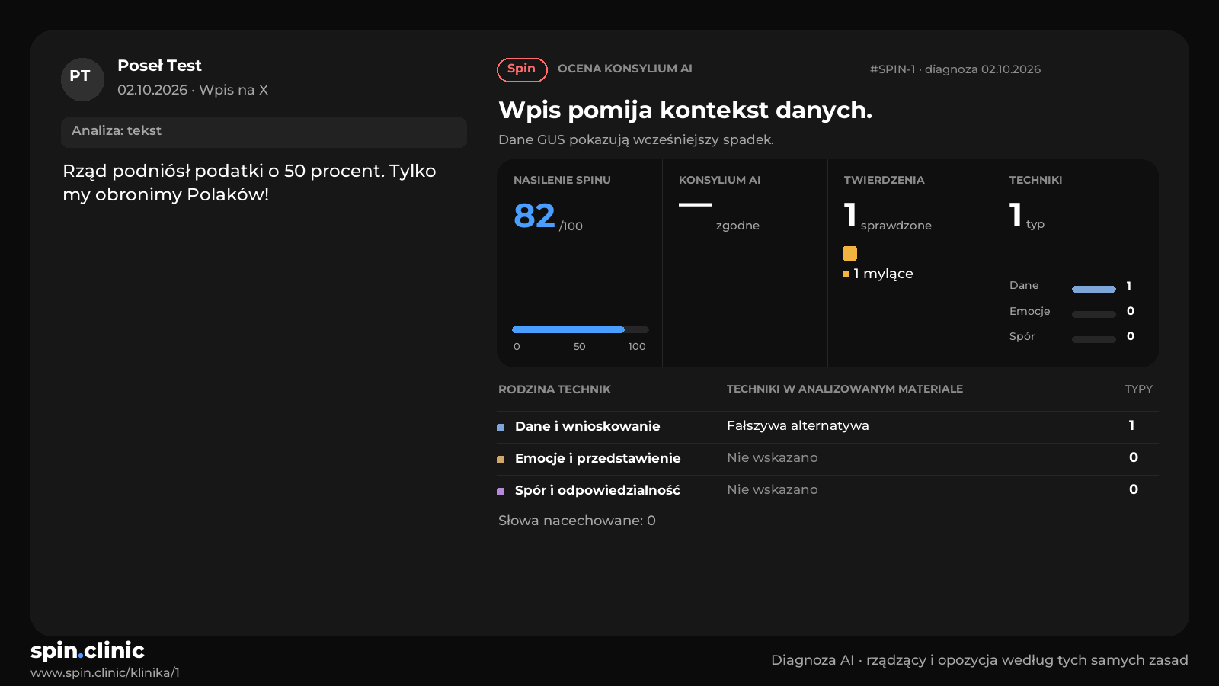Click the Dane technique mini bar

pos(1094,289)
